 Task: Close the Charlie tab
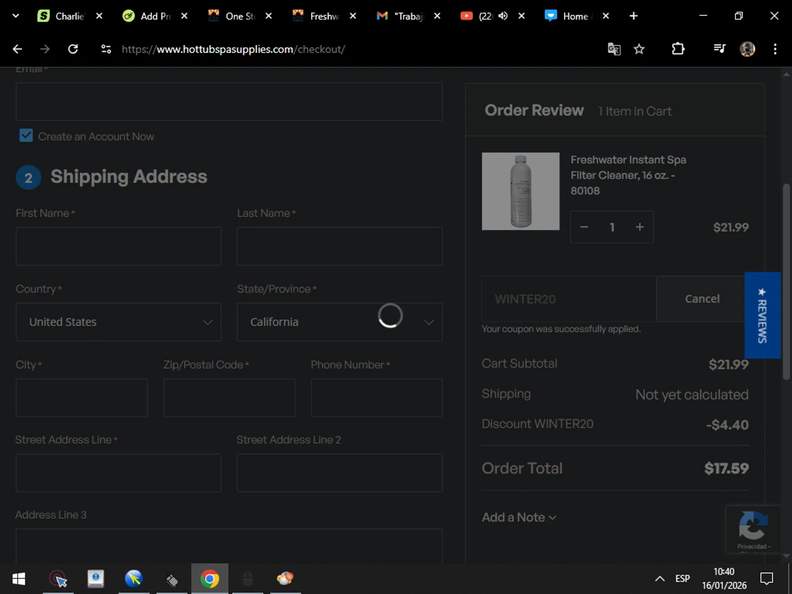(x=99, y=16)
